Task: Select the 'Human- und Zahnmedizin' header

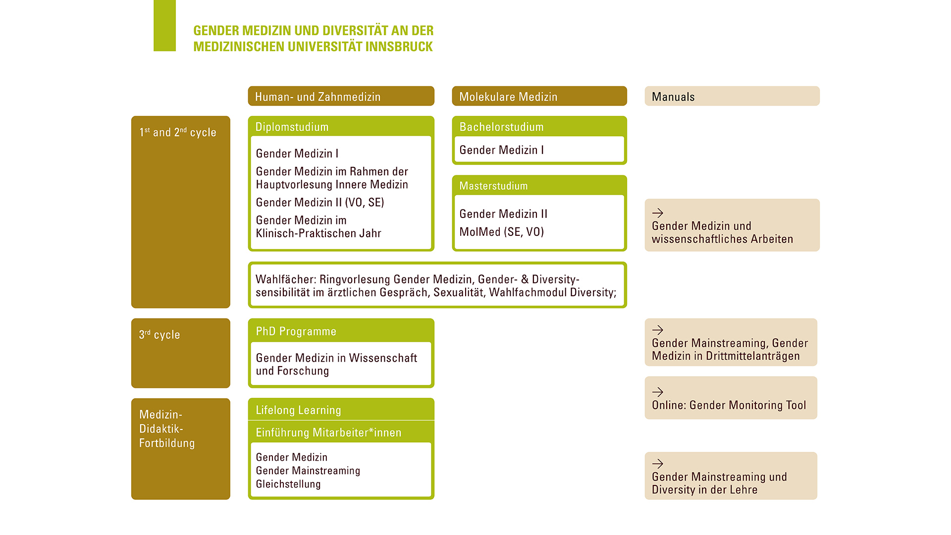Action: (x=341, y=96)
